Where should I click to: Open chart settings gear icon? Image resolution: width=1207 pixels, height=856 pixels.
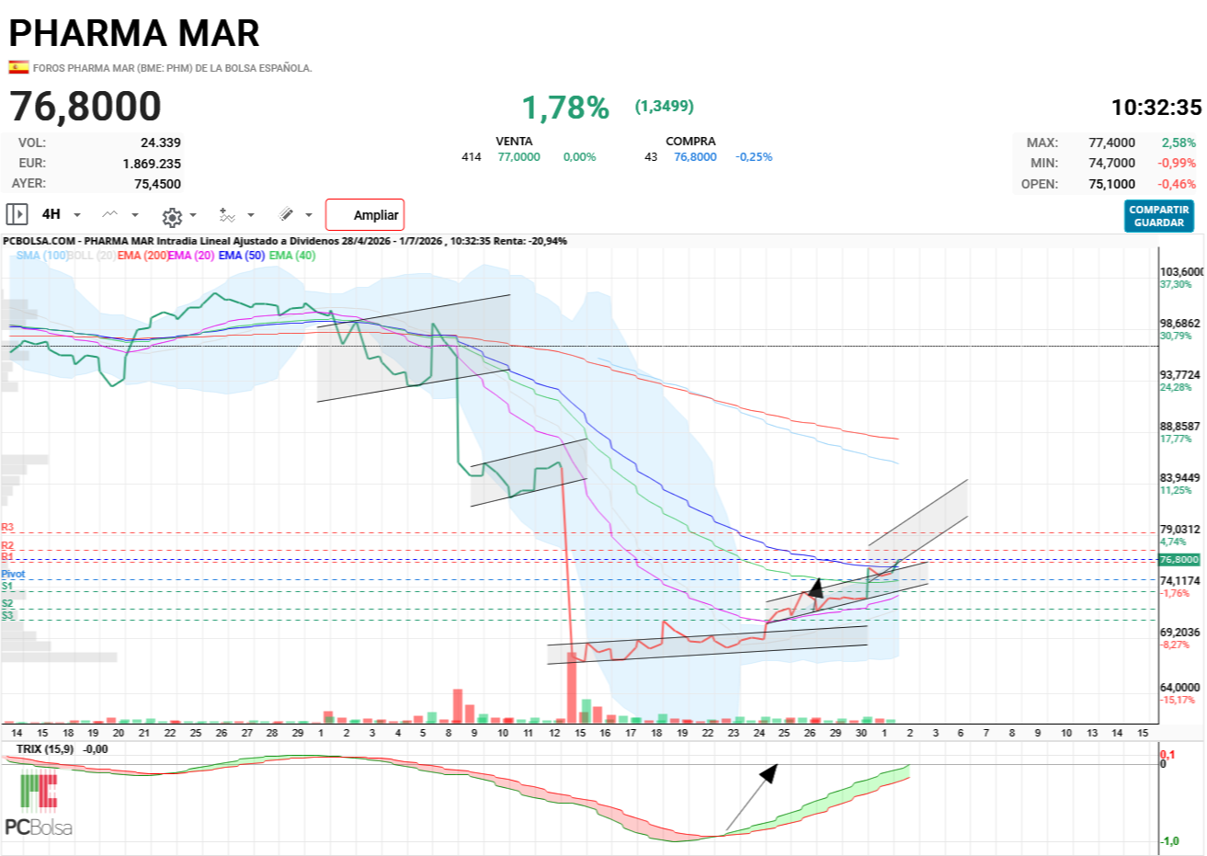(x=172, y=217)
